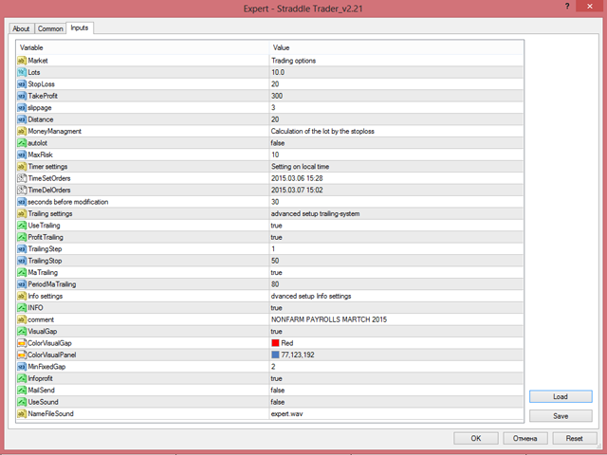Confirm settings with the OK button
This screenshot has height=455, width=607.
[x=476, y=438]
